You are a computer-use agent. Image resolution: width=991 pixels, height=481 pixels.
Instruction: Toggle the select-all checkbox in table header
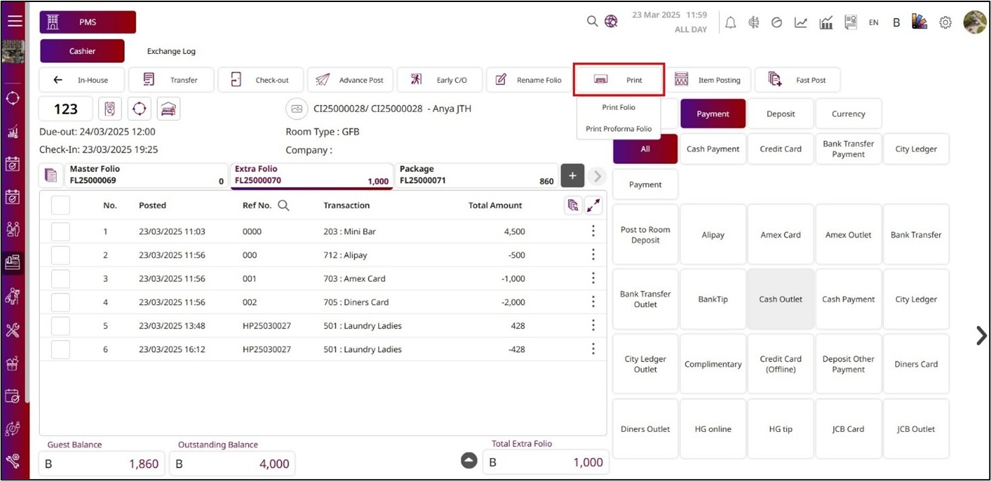point(61,206)
